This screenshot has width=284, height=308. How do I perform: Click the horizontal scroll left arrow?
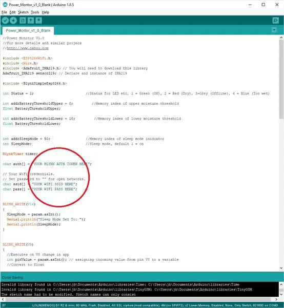[x=3, y=299]
